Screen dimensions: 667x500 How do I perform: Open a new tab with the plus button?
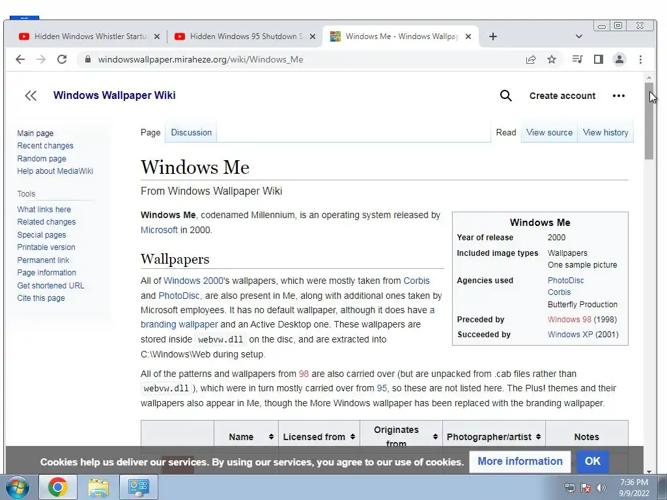click(x=493, y=36)
